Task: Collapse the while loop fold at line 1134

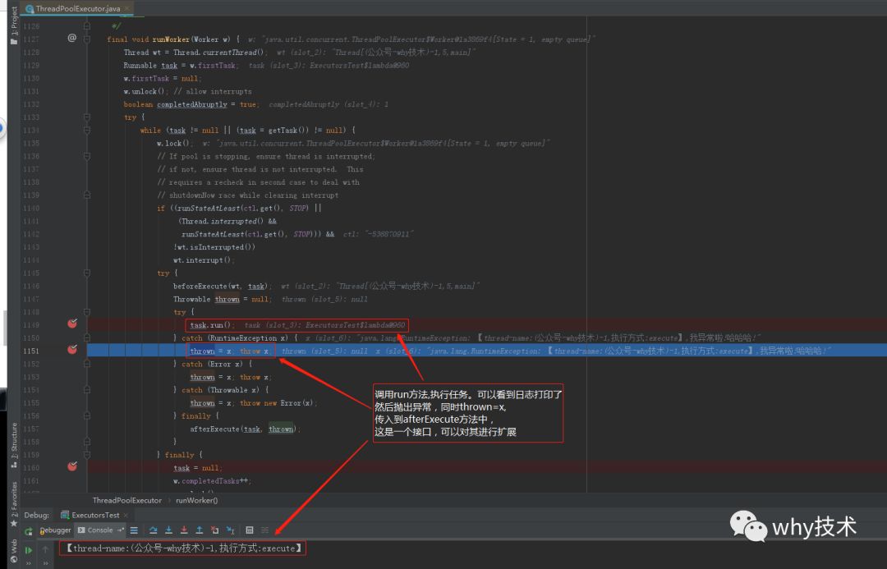Action: 86,130
